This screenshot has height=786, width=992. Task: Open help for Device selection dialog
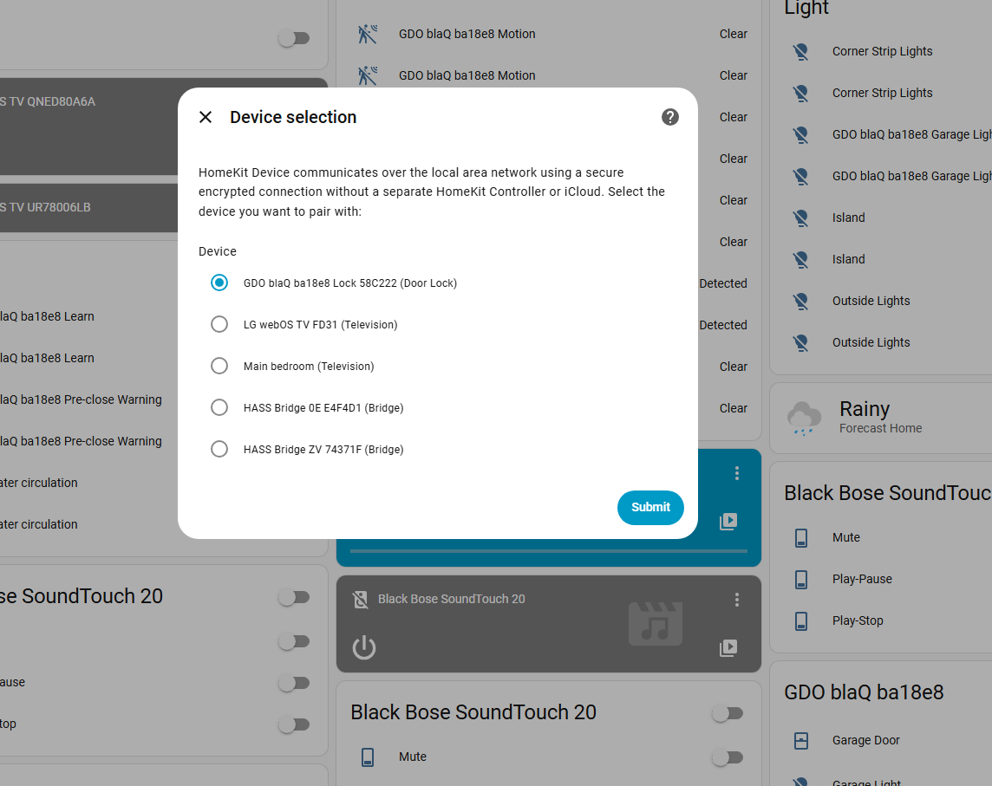pos(670,117)
